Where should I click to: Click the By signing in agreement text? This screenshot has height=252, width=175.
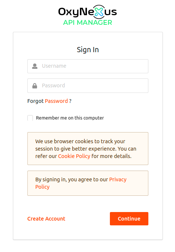coord(72,179)
